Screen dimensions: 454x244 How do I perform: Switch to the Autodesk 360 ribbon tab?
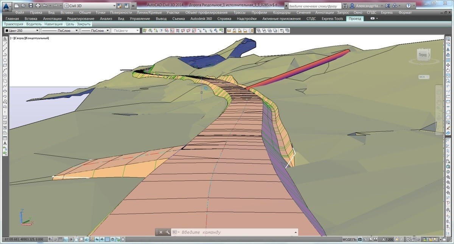tap(201, 19)
